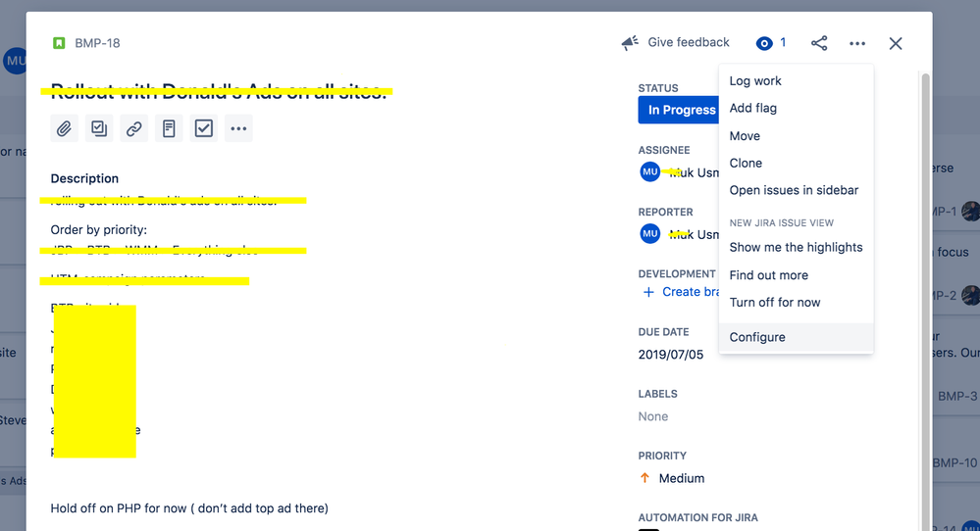The height and width of the screenshot is (531, 980).
Task: Click Show me the highlights
Action: click(x=796, y=247)
